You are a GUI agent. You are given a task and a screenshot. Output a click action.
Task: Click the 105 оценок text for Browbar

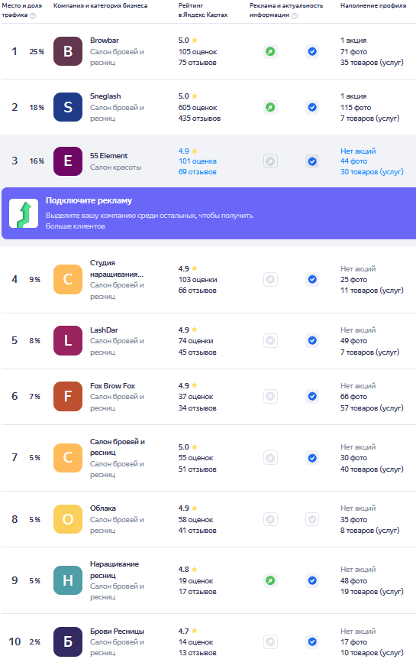coord(198,52)
